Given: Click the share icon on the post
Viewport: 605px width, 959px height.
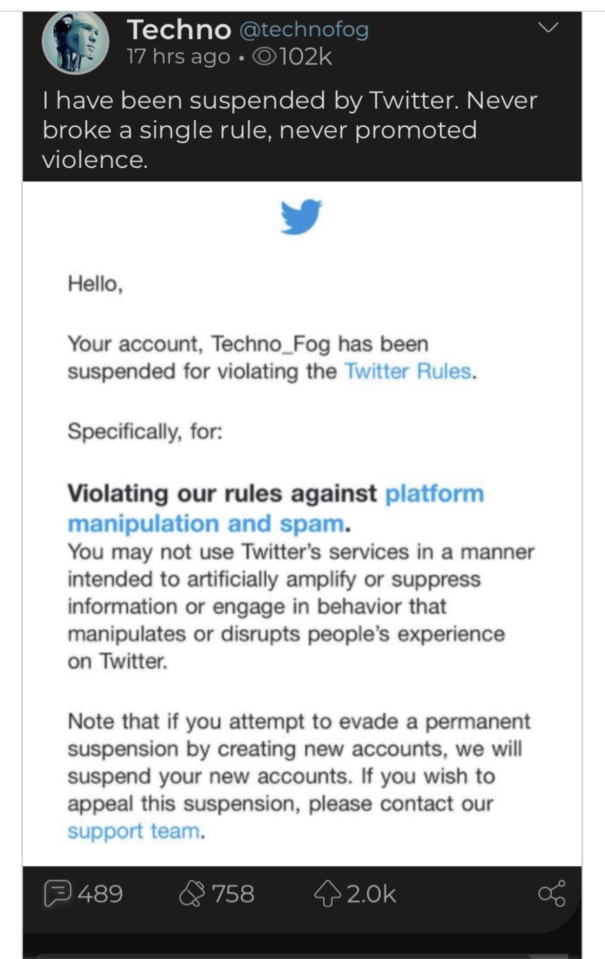Looking at the screenshot, I should tap(552, 893).
